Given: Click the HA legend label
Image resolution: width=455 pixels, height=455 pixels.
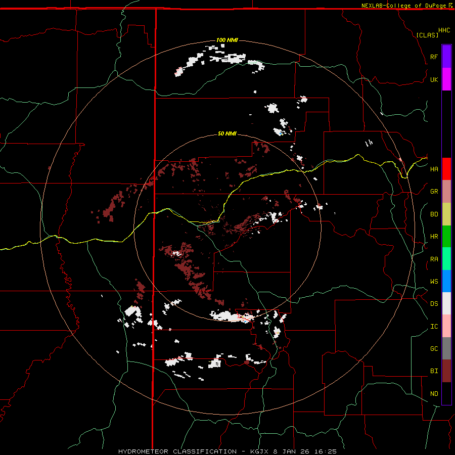Looking at the screenshot, I should coord(434,169).
